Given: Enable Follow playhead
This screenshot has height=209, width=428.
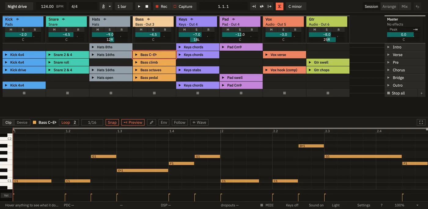Looking at the screenshot, I should [180, 122].
